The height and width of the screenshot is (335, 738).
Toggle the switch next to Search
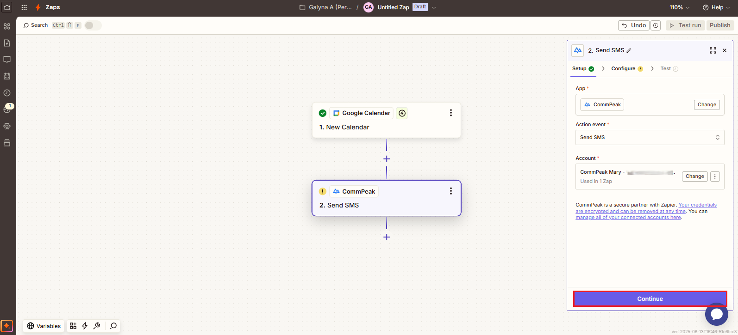tap(93, 25)
